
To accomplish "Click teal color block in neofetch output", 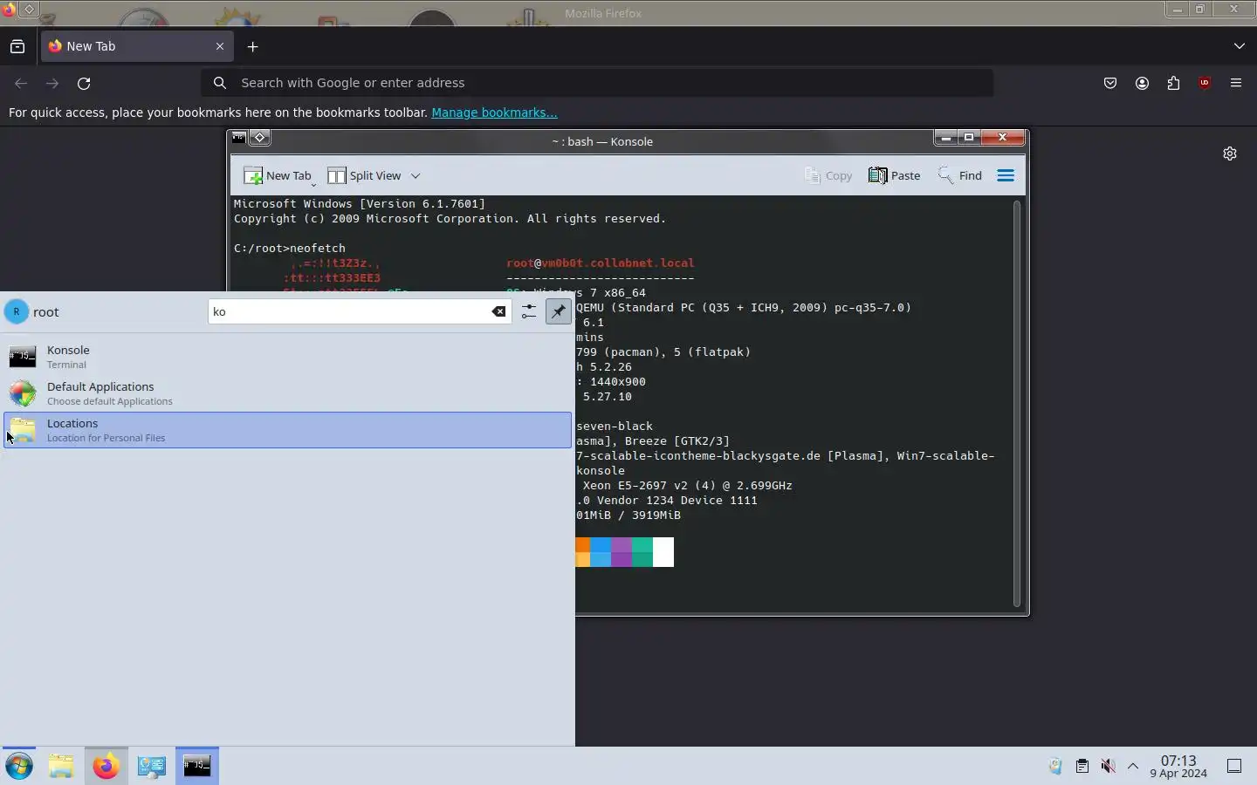I will (642, 552).
